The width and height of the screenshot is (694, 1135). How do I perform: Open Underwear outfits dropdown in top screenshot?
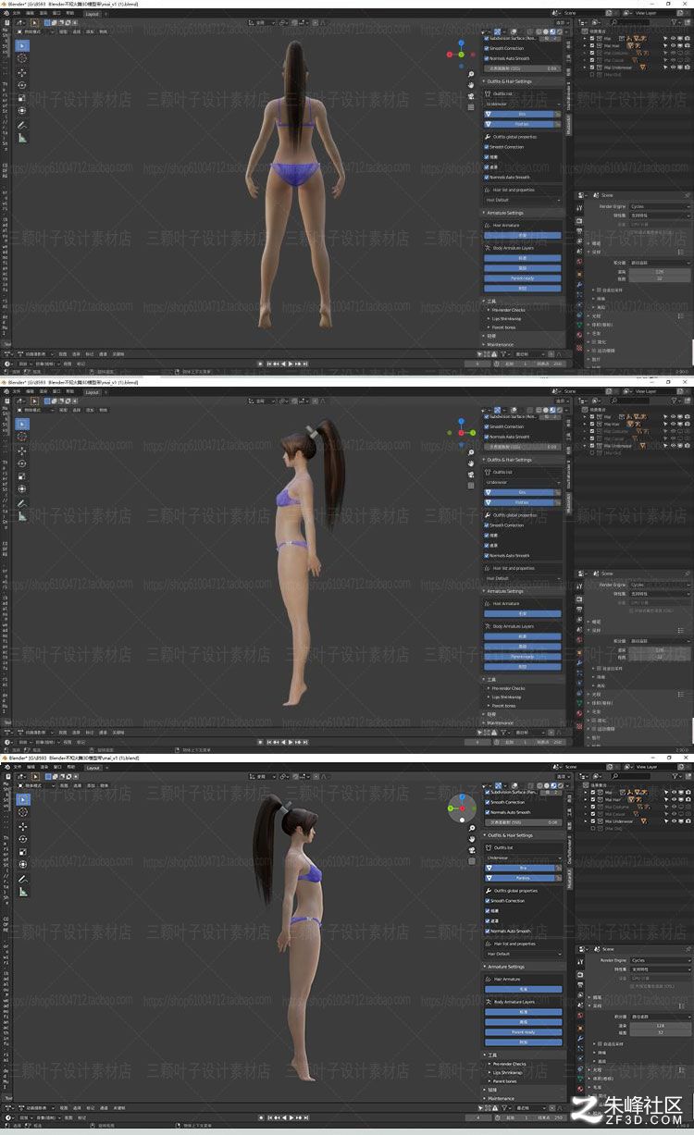tap(523, 104)
